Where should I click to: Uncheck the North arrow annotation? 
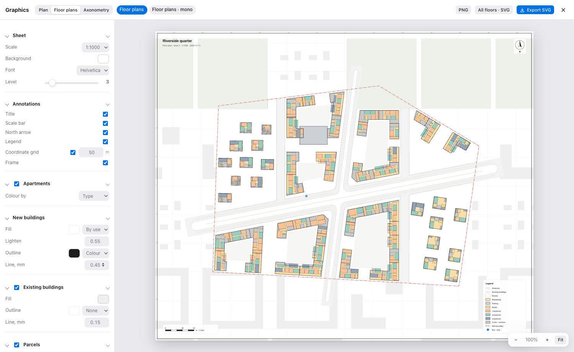pos(105,132)
